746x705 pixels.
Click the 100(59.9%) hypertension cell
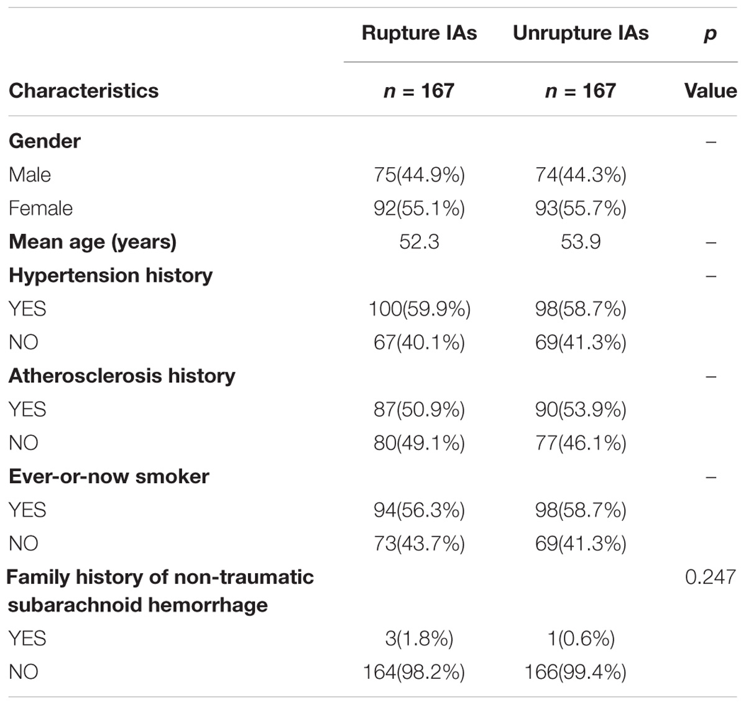tap(420, 309)
